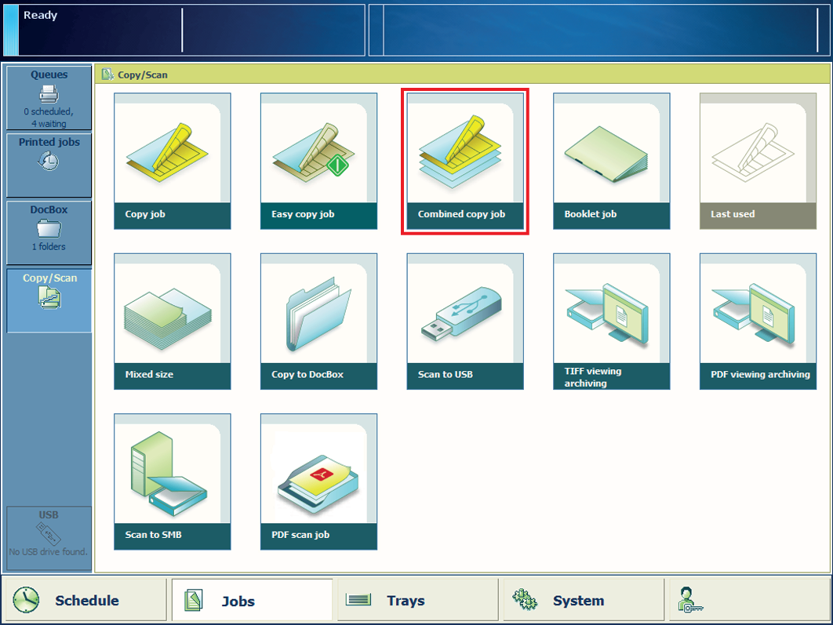
Task: Open Copy to DocBox
Action: click(x=318, y=321)
